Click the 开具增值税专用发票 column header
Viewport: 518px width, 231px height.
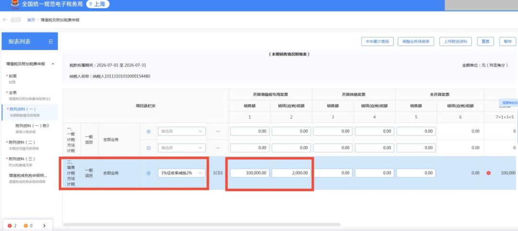(x=270, y=95)
